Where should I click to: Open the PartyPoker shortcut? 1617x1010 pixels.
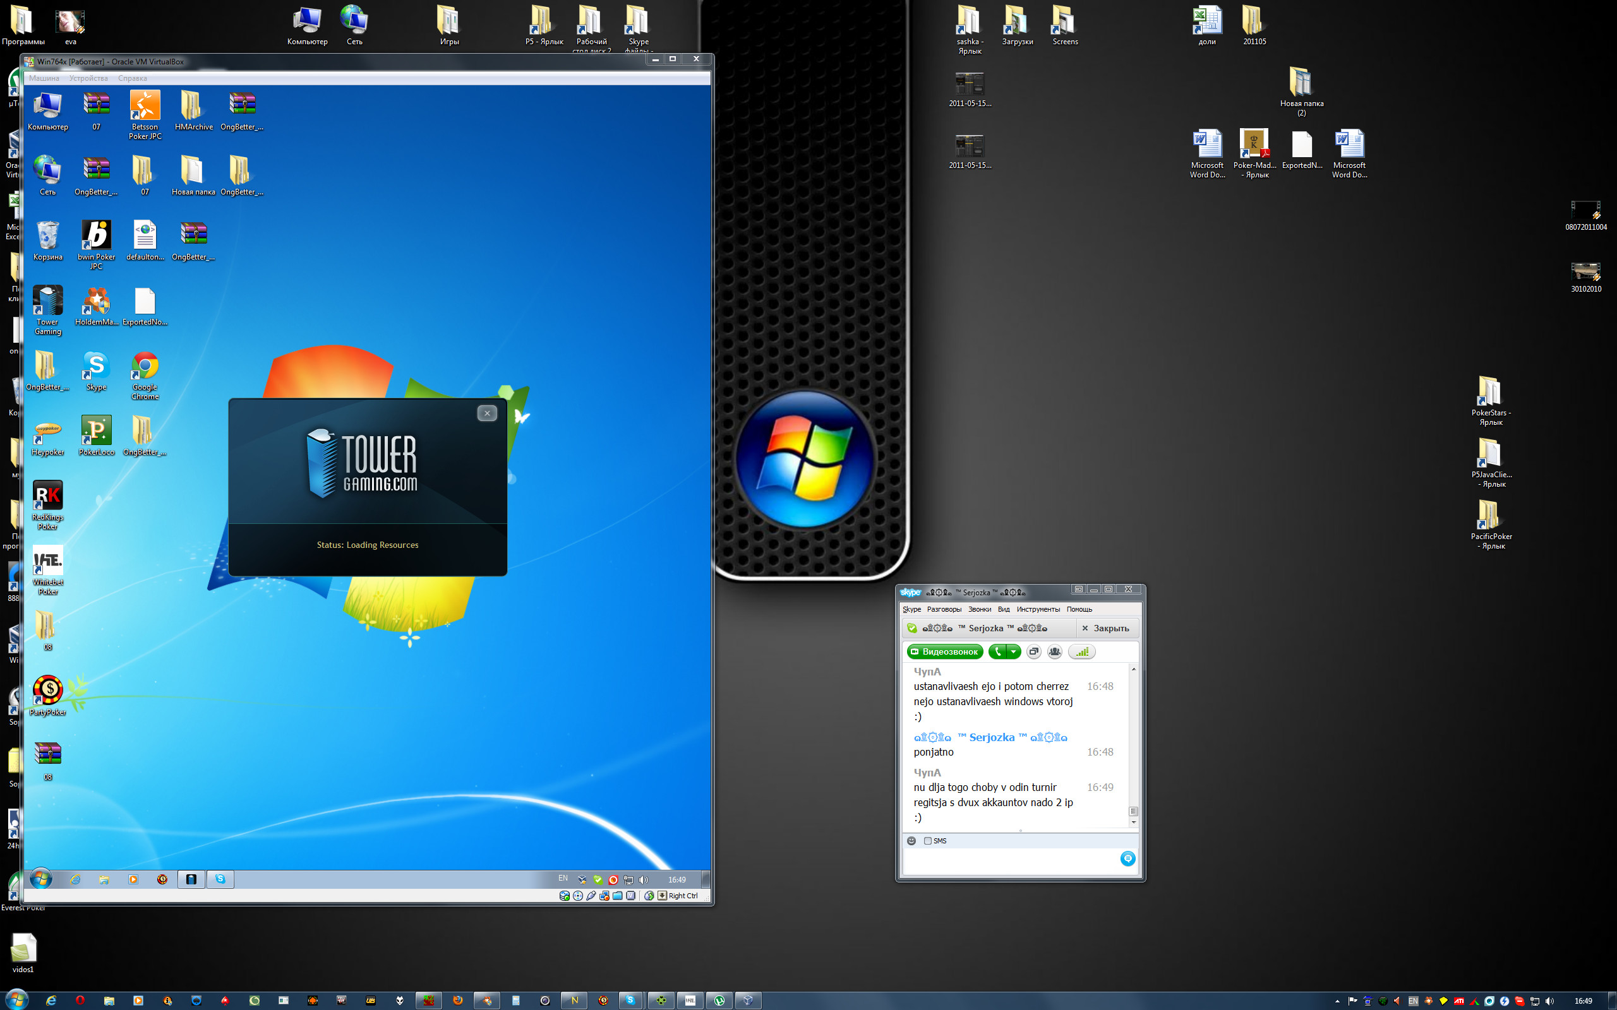pos(47,696)
